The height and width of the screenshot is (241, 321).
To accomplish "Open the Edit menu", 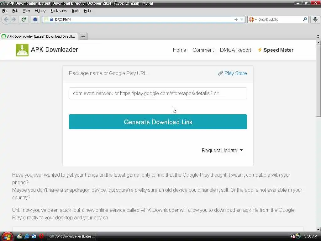I will tap(15, 11).
